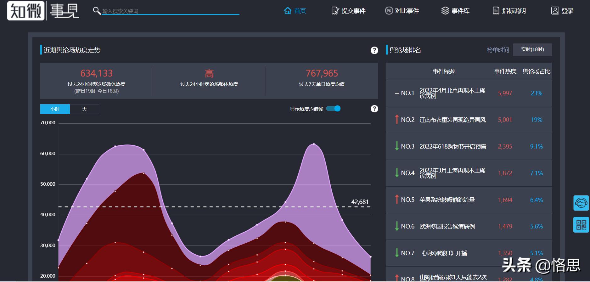Open the 苹果系统被曝偷跑流量 event
590x282 pixels.
pos(447,200)
